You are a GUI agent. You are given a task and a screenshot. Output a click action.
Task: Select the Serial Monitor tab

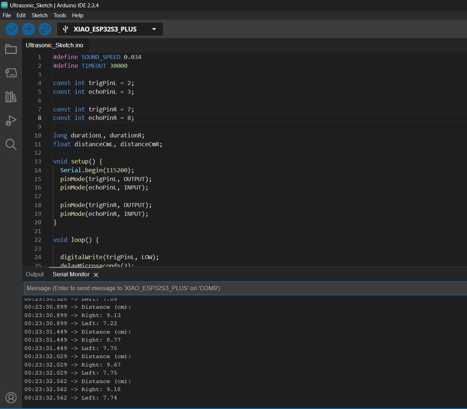click(x=71, y=274)
